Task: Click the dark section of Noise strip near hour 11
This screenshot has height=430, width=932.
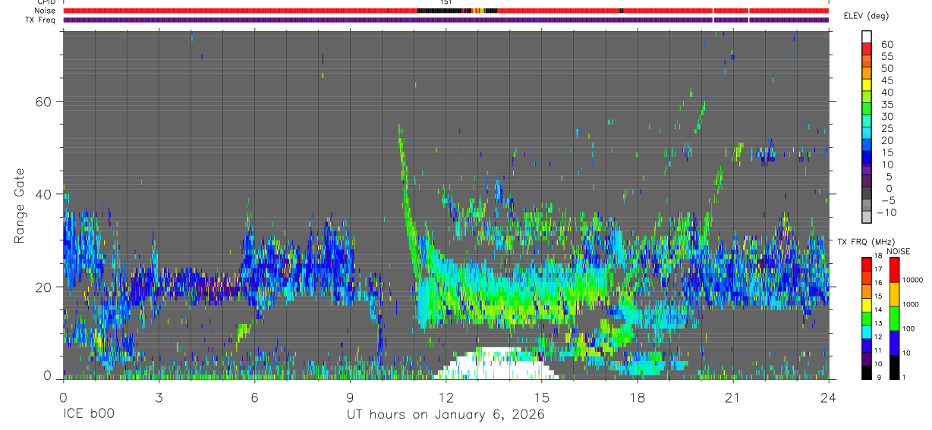Action: point(440,11)
